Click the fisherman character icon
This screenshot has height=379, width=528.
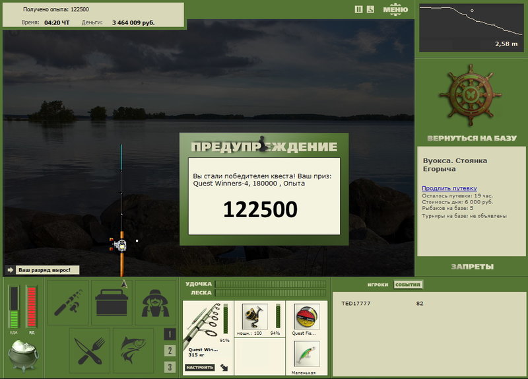coord(155,302)
